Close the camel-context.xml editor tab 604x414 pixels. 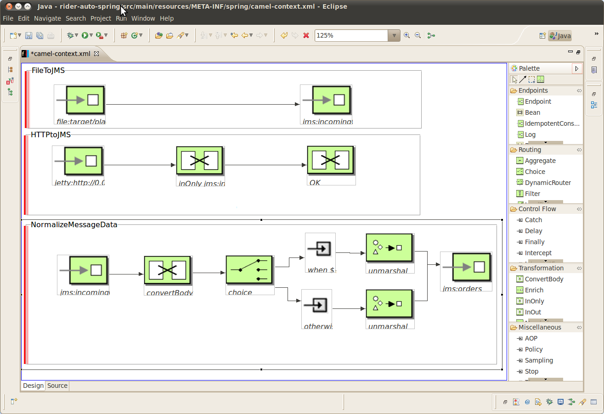click(96, 54)
